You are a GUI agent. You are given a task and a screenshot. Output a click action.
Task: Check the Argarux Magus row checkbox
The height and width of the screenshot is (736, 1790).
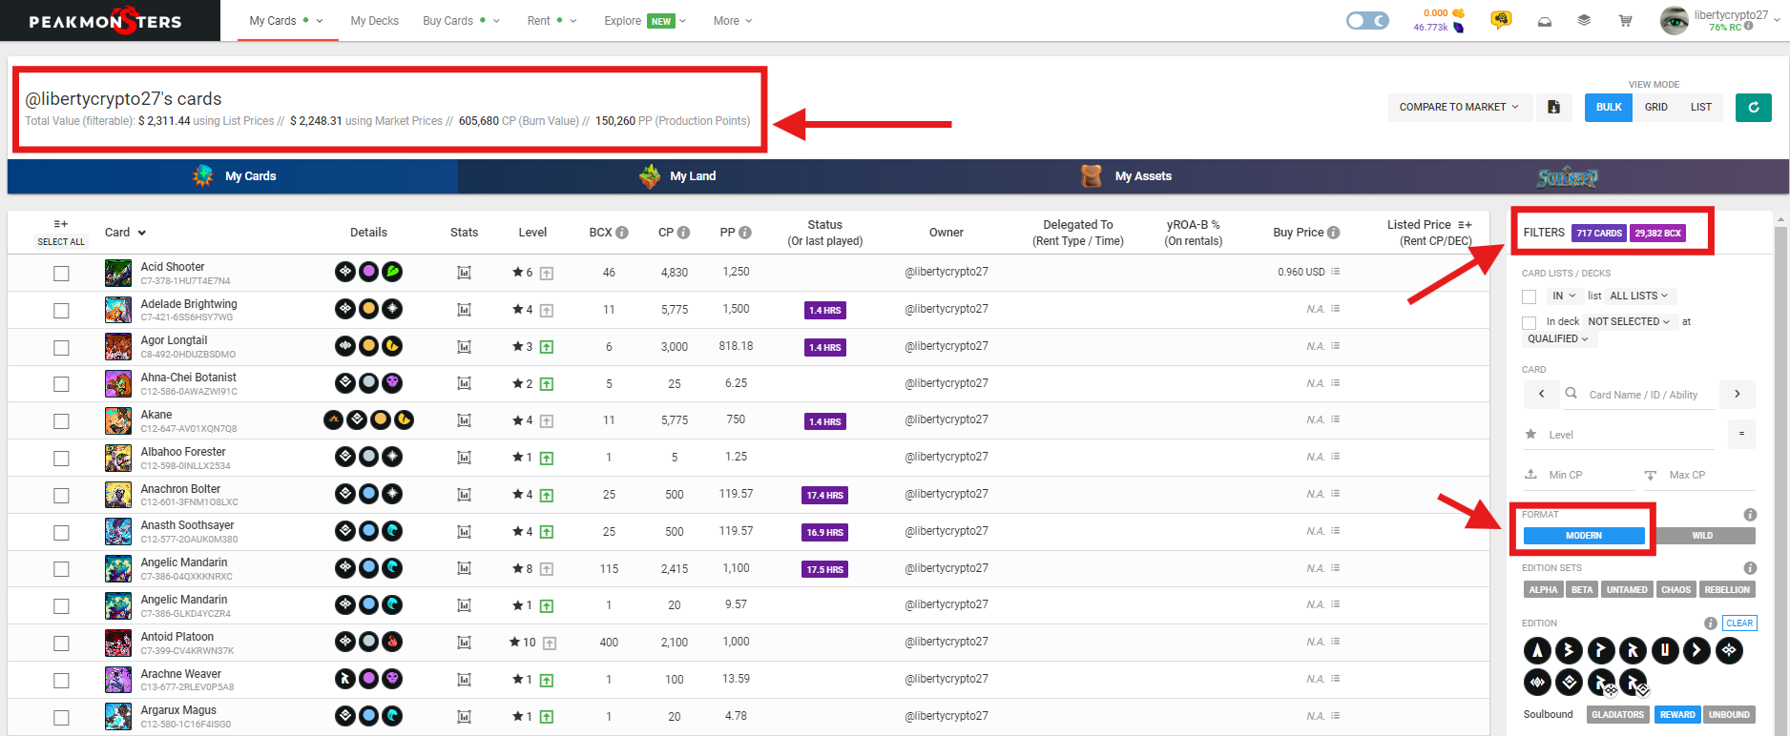point(61,717)
